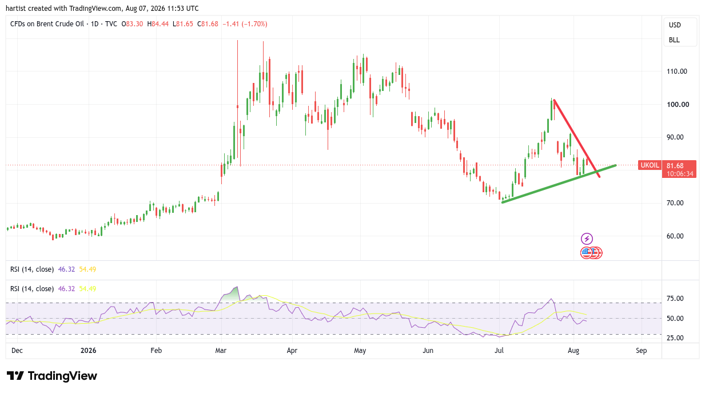The image size is (705, 393).
Task: Click the May label on the time axis
Action: coord(360,350)
